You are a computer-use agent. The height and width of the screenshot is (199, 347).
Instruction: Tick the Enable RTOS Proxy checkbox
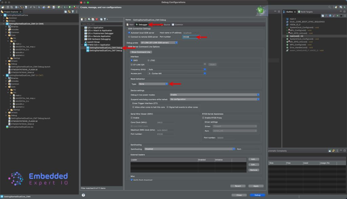[x=203, y=117]
